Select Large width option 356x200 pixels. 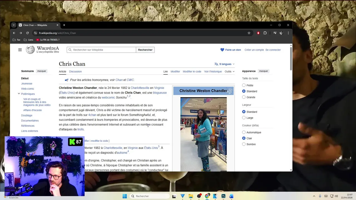click(244, 118)
